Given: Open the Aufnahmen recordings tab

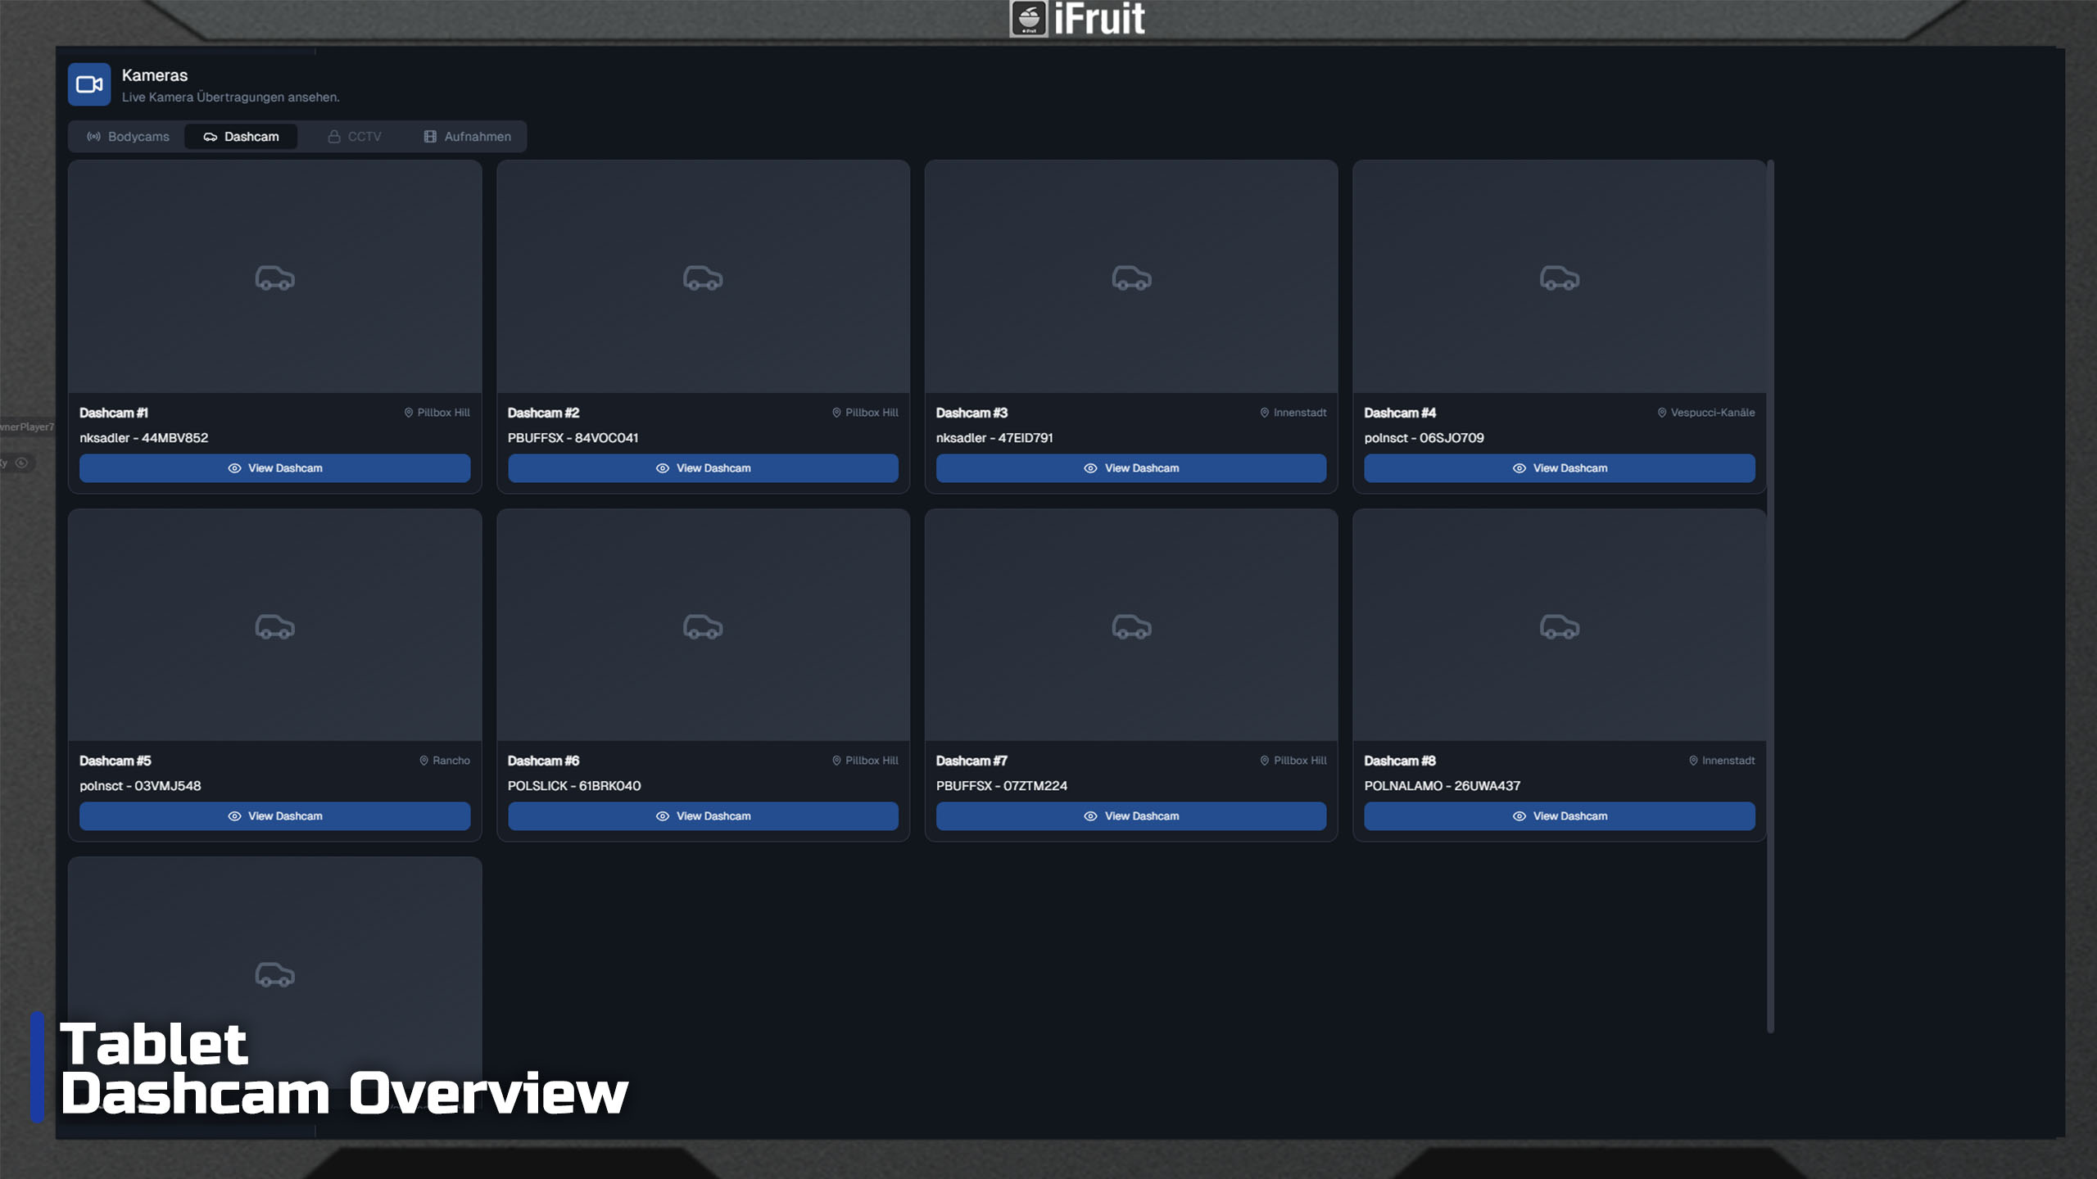Looking at the screenshot, I should click(467, 137).
